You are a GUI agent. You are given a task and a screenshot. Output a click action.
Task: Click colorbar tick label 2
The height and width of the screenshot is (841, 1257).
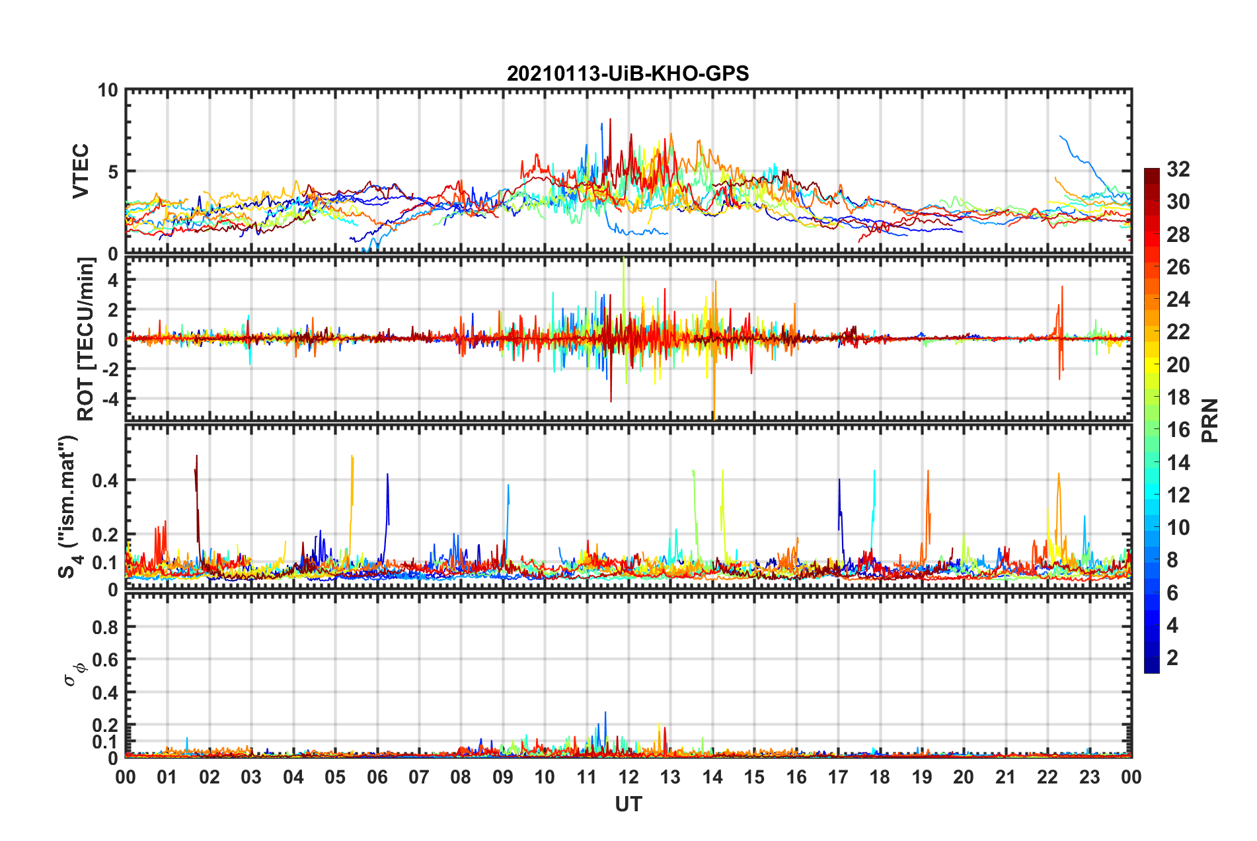1172,657
